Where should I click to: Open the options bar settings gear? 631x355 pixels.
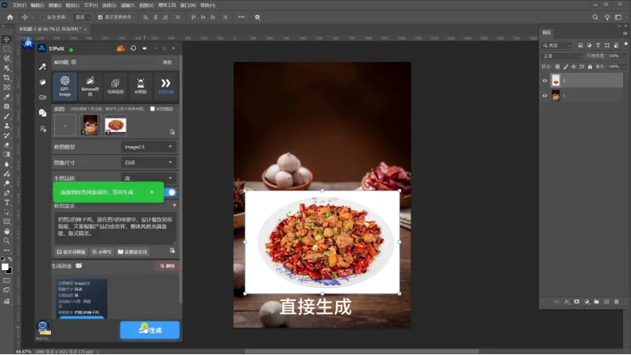(x=257, y=17)
